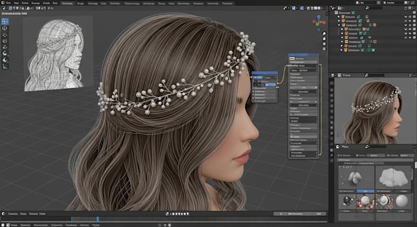Click the rendered head preview in properties panel

tap(375, 111)
